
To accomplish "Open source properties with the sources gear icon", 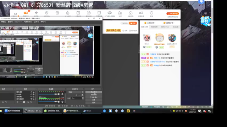I will [24, 102].
